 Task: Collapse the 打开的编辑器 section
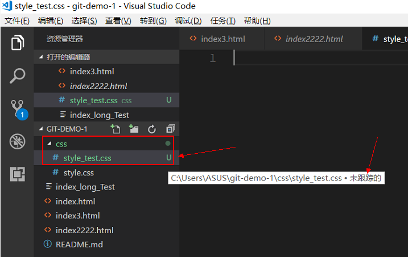click(40, 57)
